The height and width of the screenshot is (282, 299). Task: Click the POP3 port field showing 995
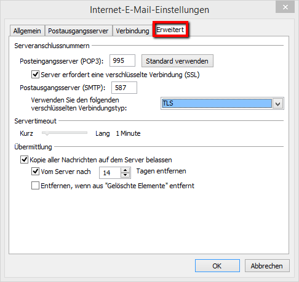[122, 60]
